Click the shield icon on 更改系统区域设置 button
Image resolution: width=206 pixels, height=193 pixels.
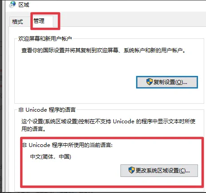[x=132, y=170]
